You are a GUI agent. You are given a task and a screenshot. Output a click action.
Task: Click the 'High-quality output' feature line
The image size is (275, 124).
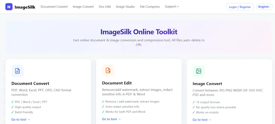tap(26, 107)
